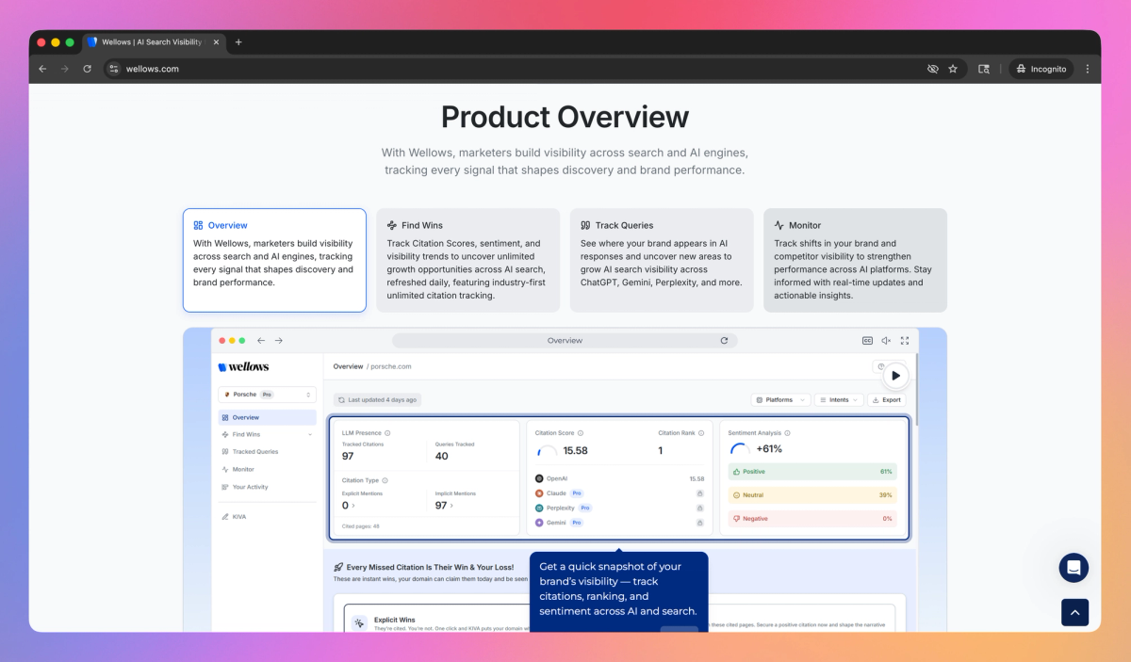Click the lock icon on Claude row
This screenshot has height=662, width=1131.
[x=700, y=492]
